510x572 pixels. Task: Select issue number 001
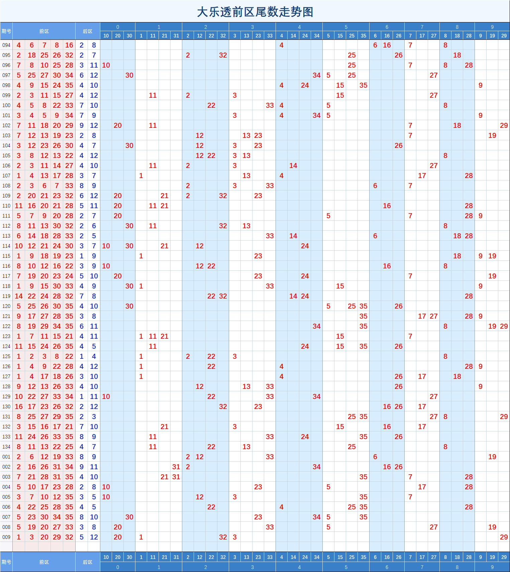[6, 457]
